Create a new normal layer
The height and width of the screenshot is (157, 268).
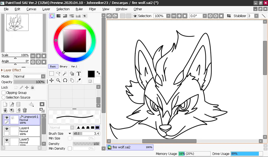pos(5,104)
